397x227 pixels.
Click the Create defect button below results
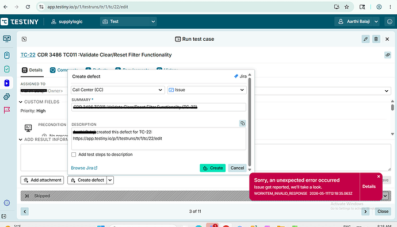tap(87, 180)
